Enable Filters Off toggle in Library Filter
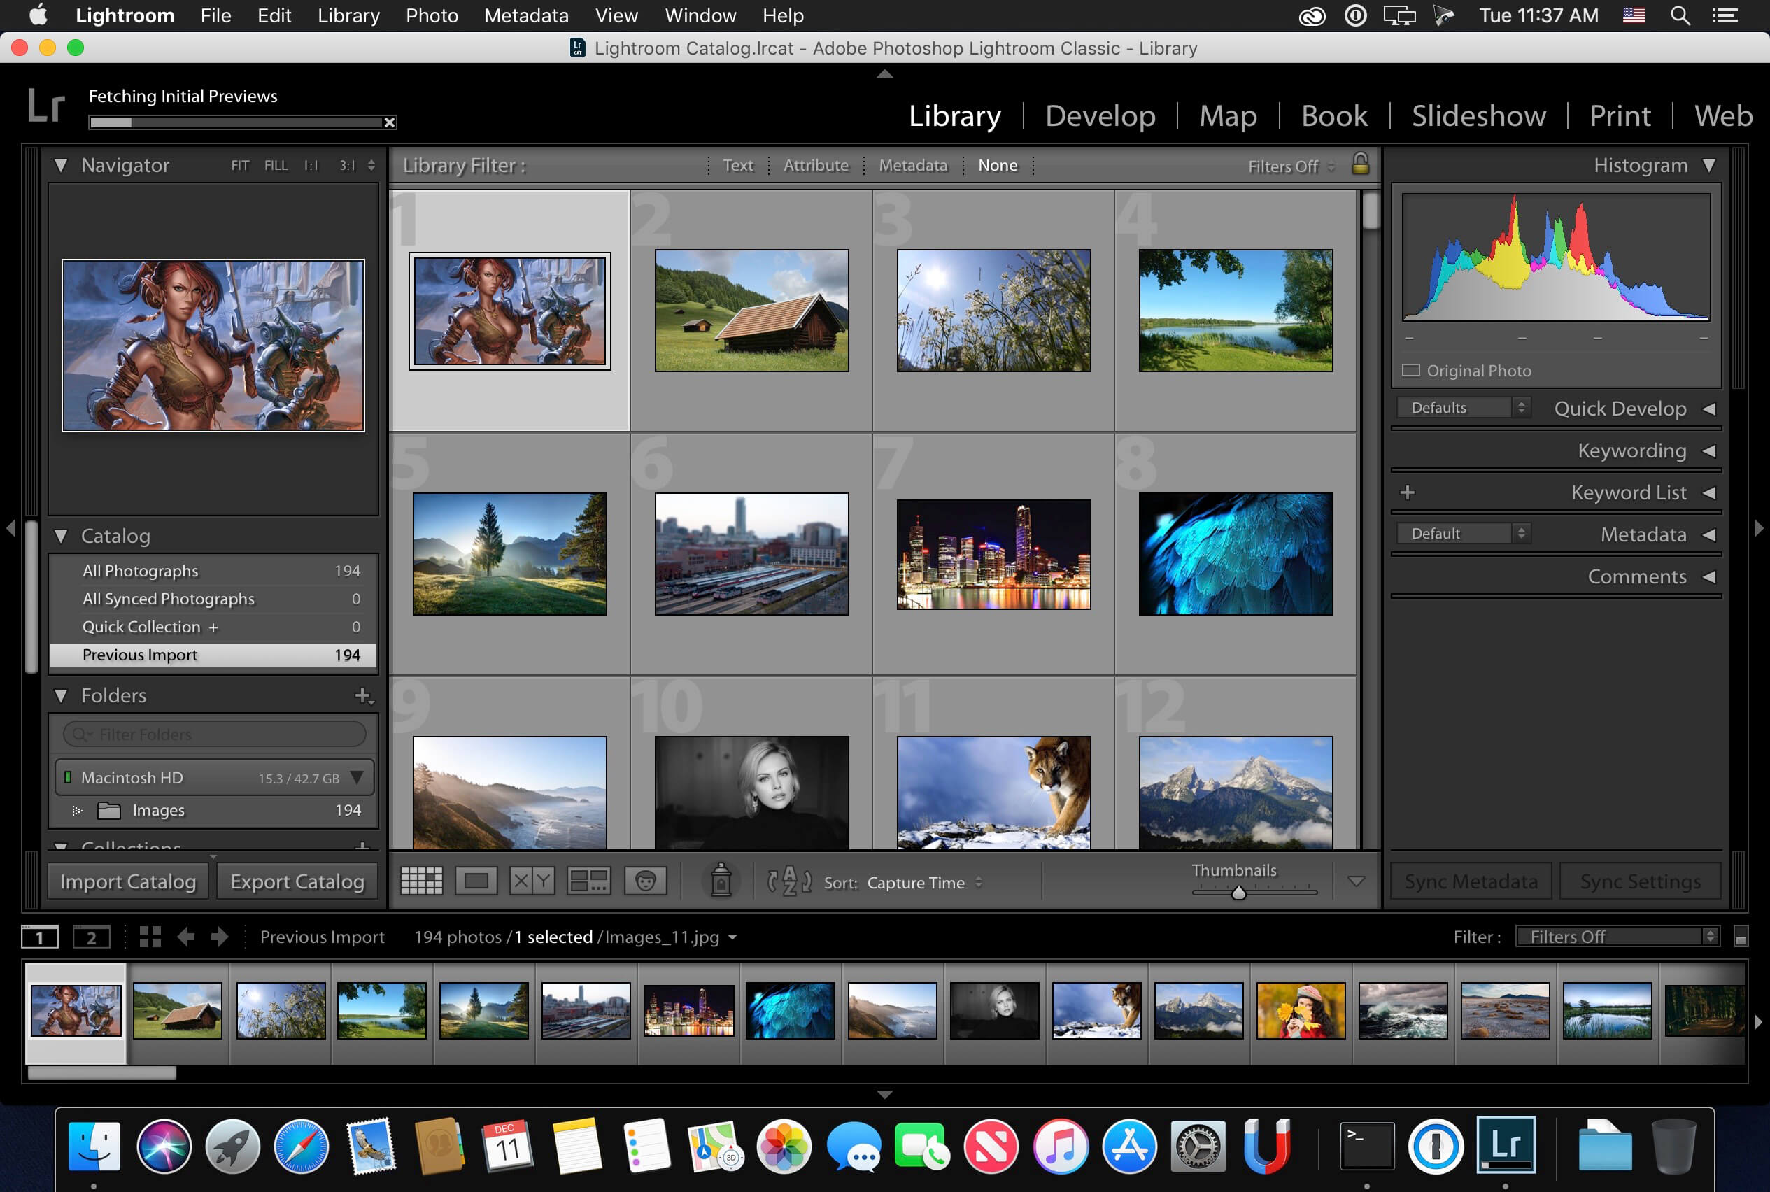Image resolution: width=1770 pixels, height=1192 pixels. point(1286,165)
